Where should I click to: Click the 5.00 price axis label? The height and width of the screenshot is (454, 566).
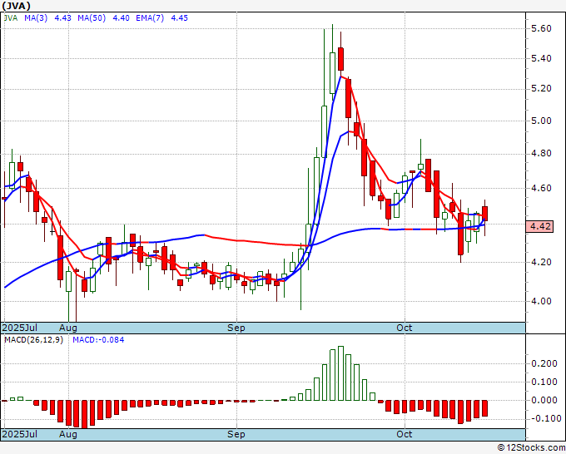(x=541, y=121)
